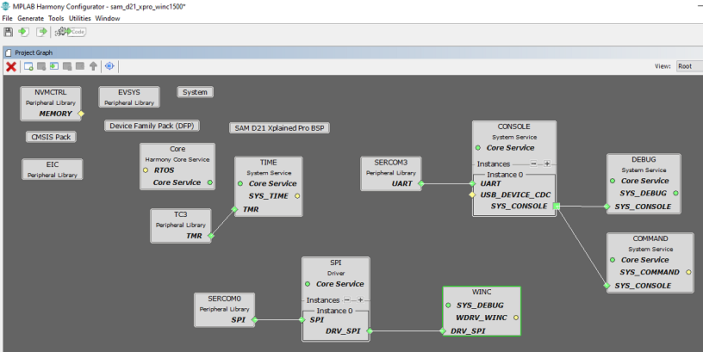The image size is (703, 352).
Task: Click the minus button in CONSOLE Instances
Action: click(533, 164)
